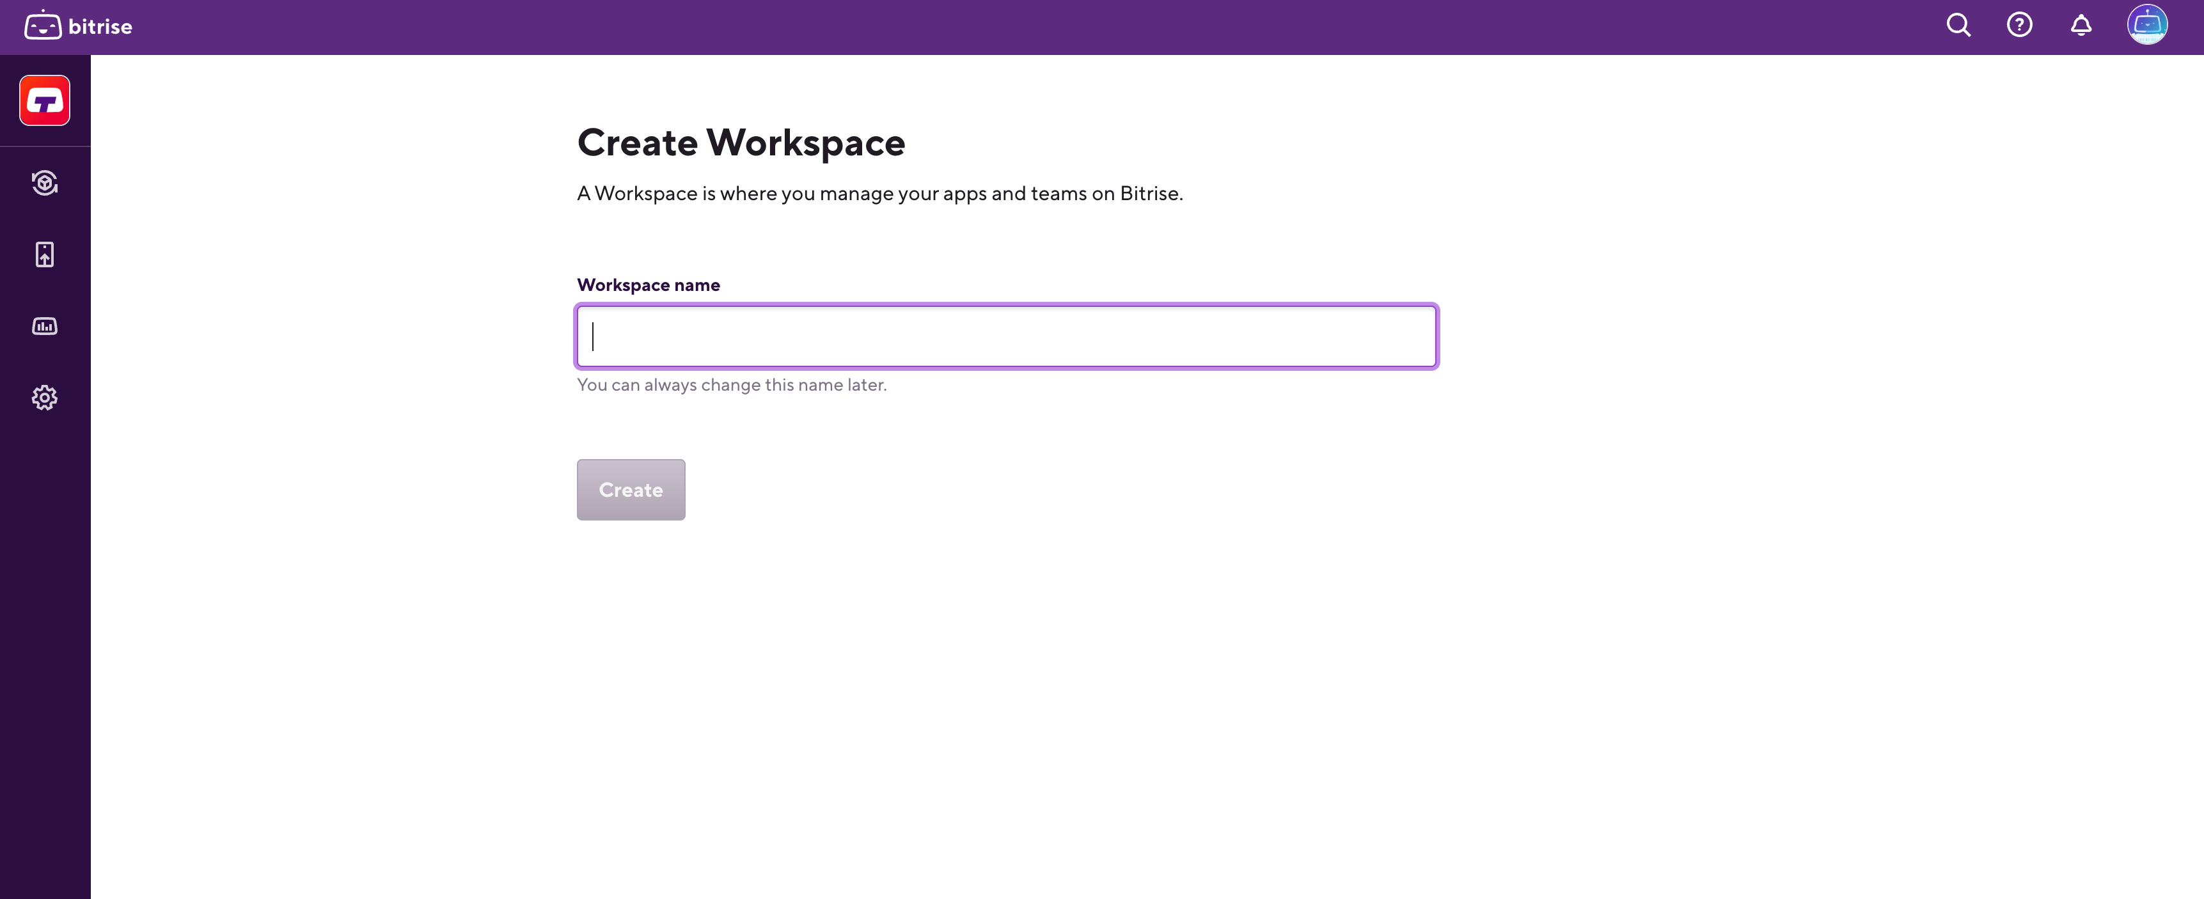The width and height of the screenshot is (2204, 899).
Task: Select the name change hint text
Action: pyautogui.click(x=732, y=385)
